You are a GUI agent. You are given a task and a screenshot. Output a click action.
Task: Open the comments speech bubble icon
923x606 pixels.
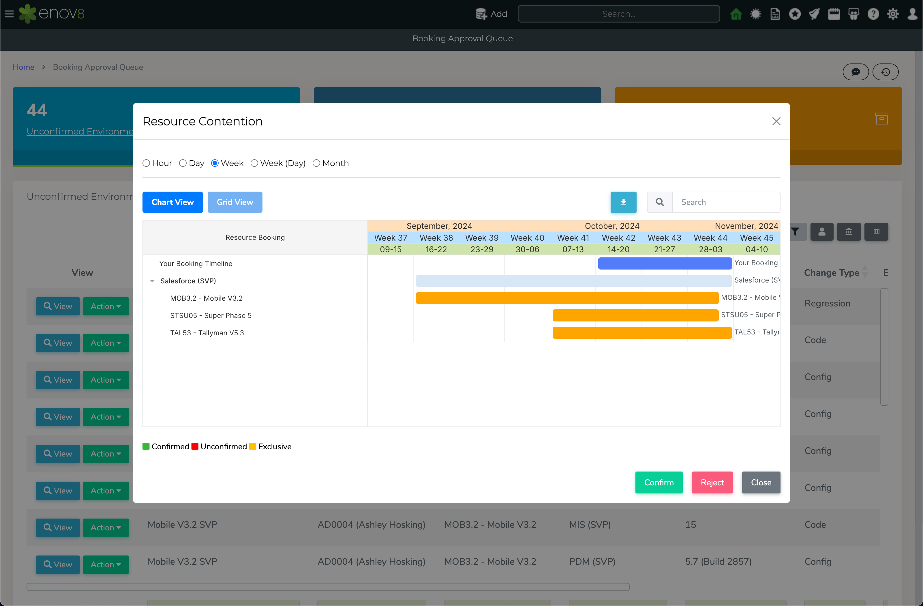(x=856, y=72)
